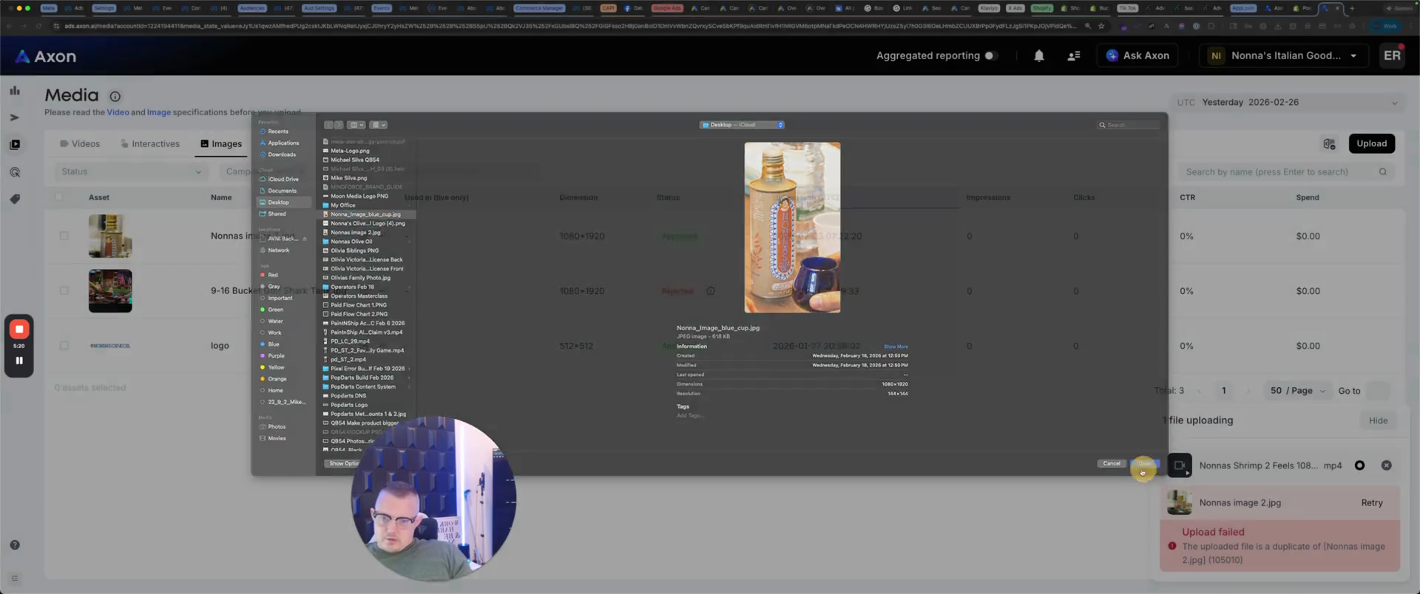Viewport: 1420px width, 594px height.
Task: Switch to the Videos tab
Action: pos(80,144)
